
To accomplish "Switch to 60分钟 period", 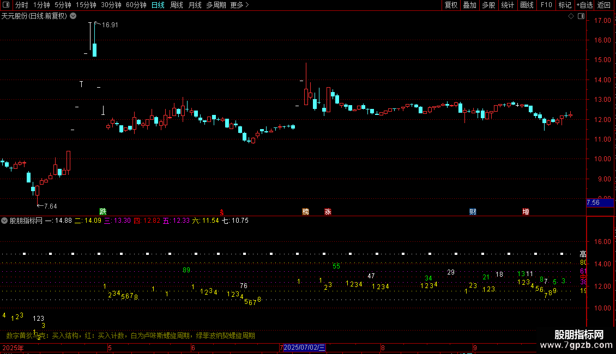I will point(136,5).
